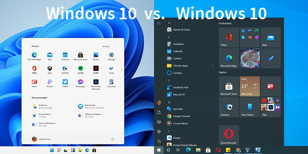This screenshot has width=308, height=154.
Task: Open Settings gear in the dark Start sidebar
Action: [159, 132]
